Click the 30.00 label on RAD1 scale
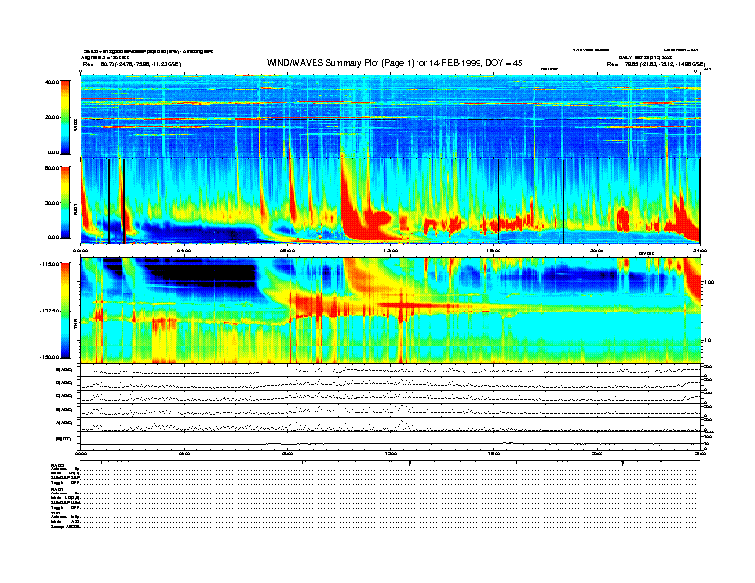Image resolution: width=755 pixels, height=583 pixels. coord(52,203)
